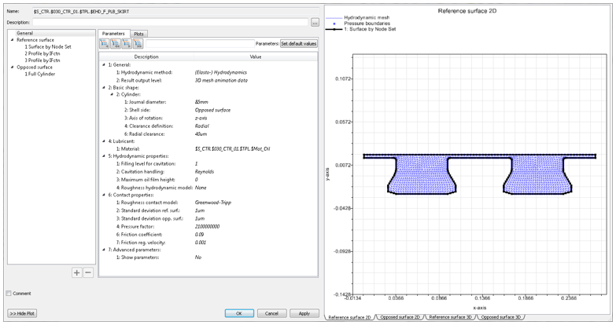Open the Reference surface 3D plot tab
The image size is (616, 325).
451,317
